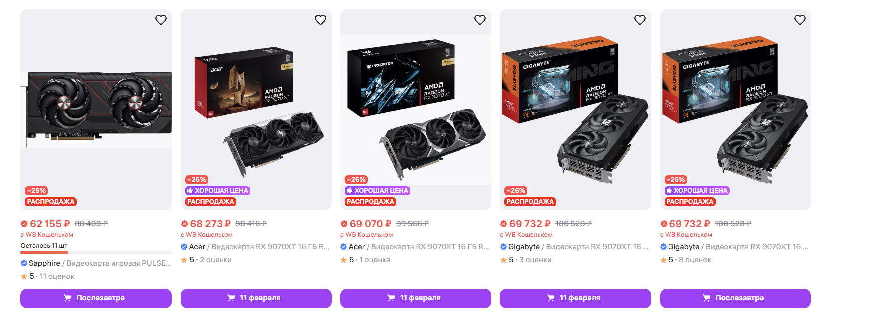Click the Осталось 11 шт stock progress bar
Viewport: 892px width, 319px height.
point(44,253)
